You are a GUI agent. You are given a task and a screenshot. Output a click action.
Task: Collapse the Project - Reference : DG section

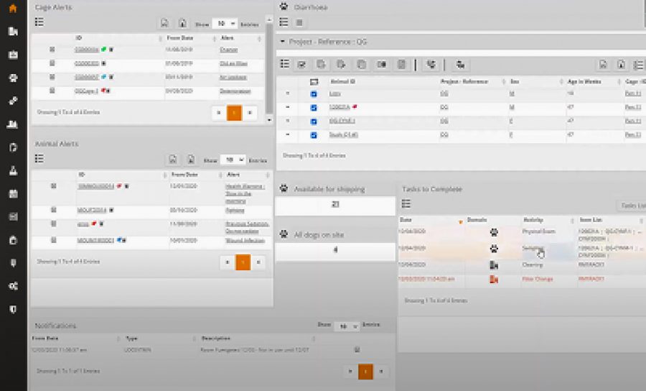pos(283,42)
